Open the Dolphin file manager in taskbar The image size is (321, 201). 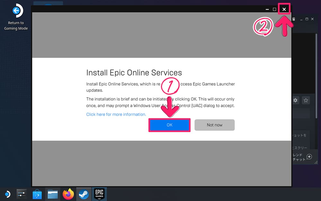click(53, 194)
